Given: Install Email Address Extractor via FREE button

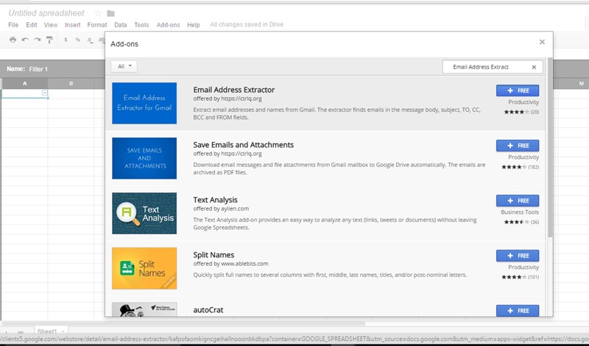Looking at the screenshot, I should click(518, 91).
